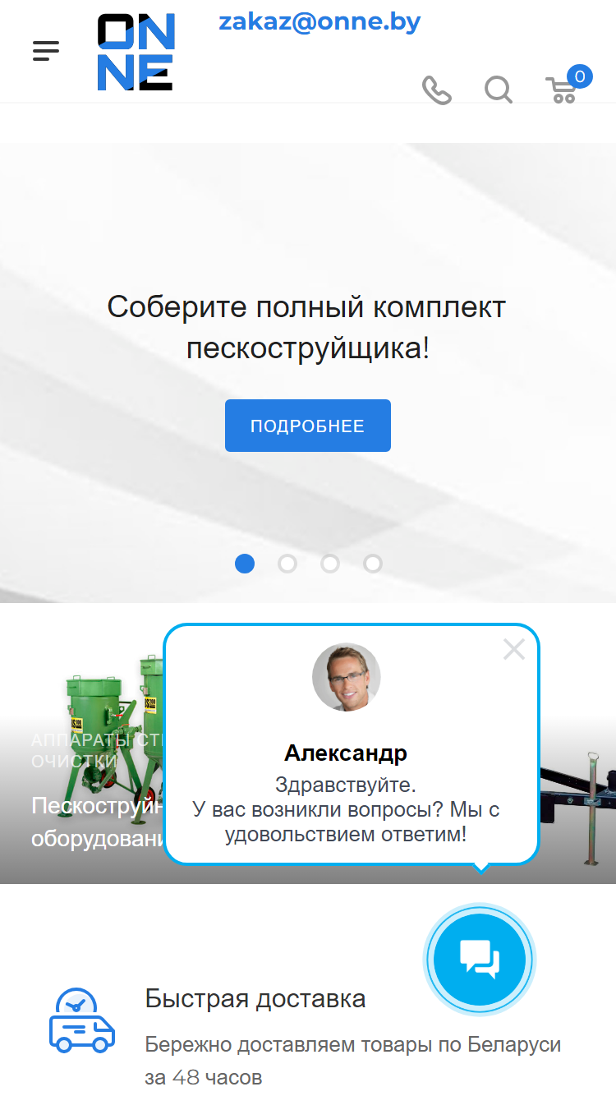Switch to the third banner slide dot
The width and height of the screenshot is (616, 1096).
coord(330,564)
